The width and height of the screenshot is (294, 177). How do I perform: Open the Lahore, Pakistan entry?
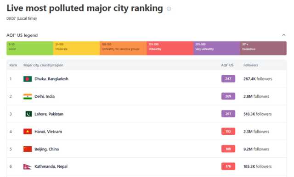(x=49, y=114)
